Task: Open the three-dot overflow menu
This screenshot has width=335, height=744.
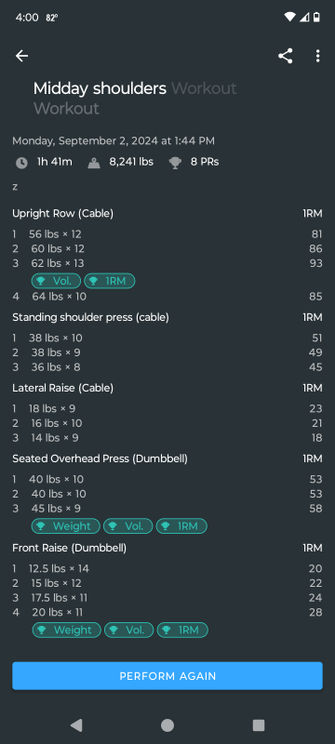Action: 317,56
